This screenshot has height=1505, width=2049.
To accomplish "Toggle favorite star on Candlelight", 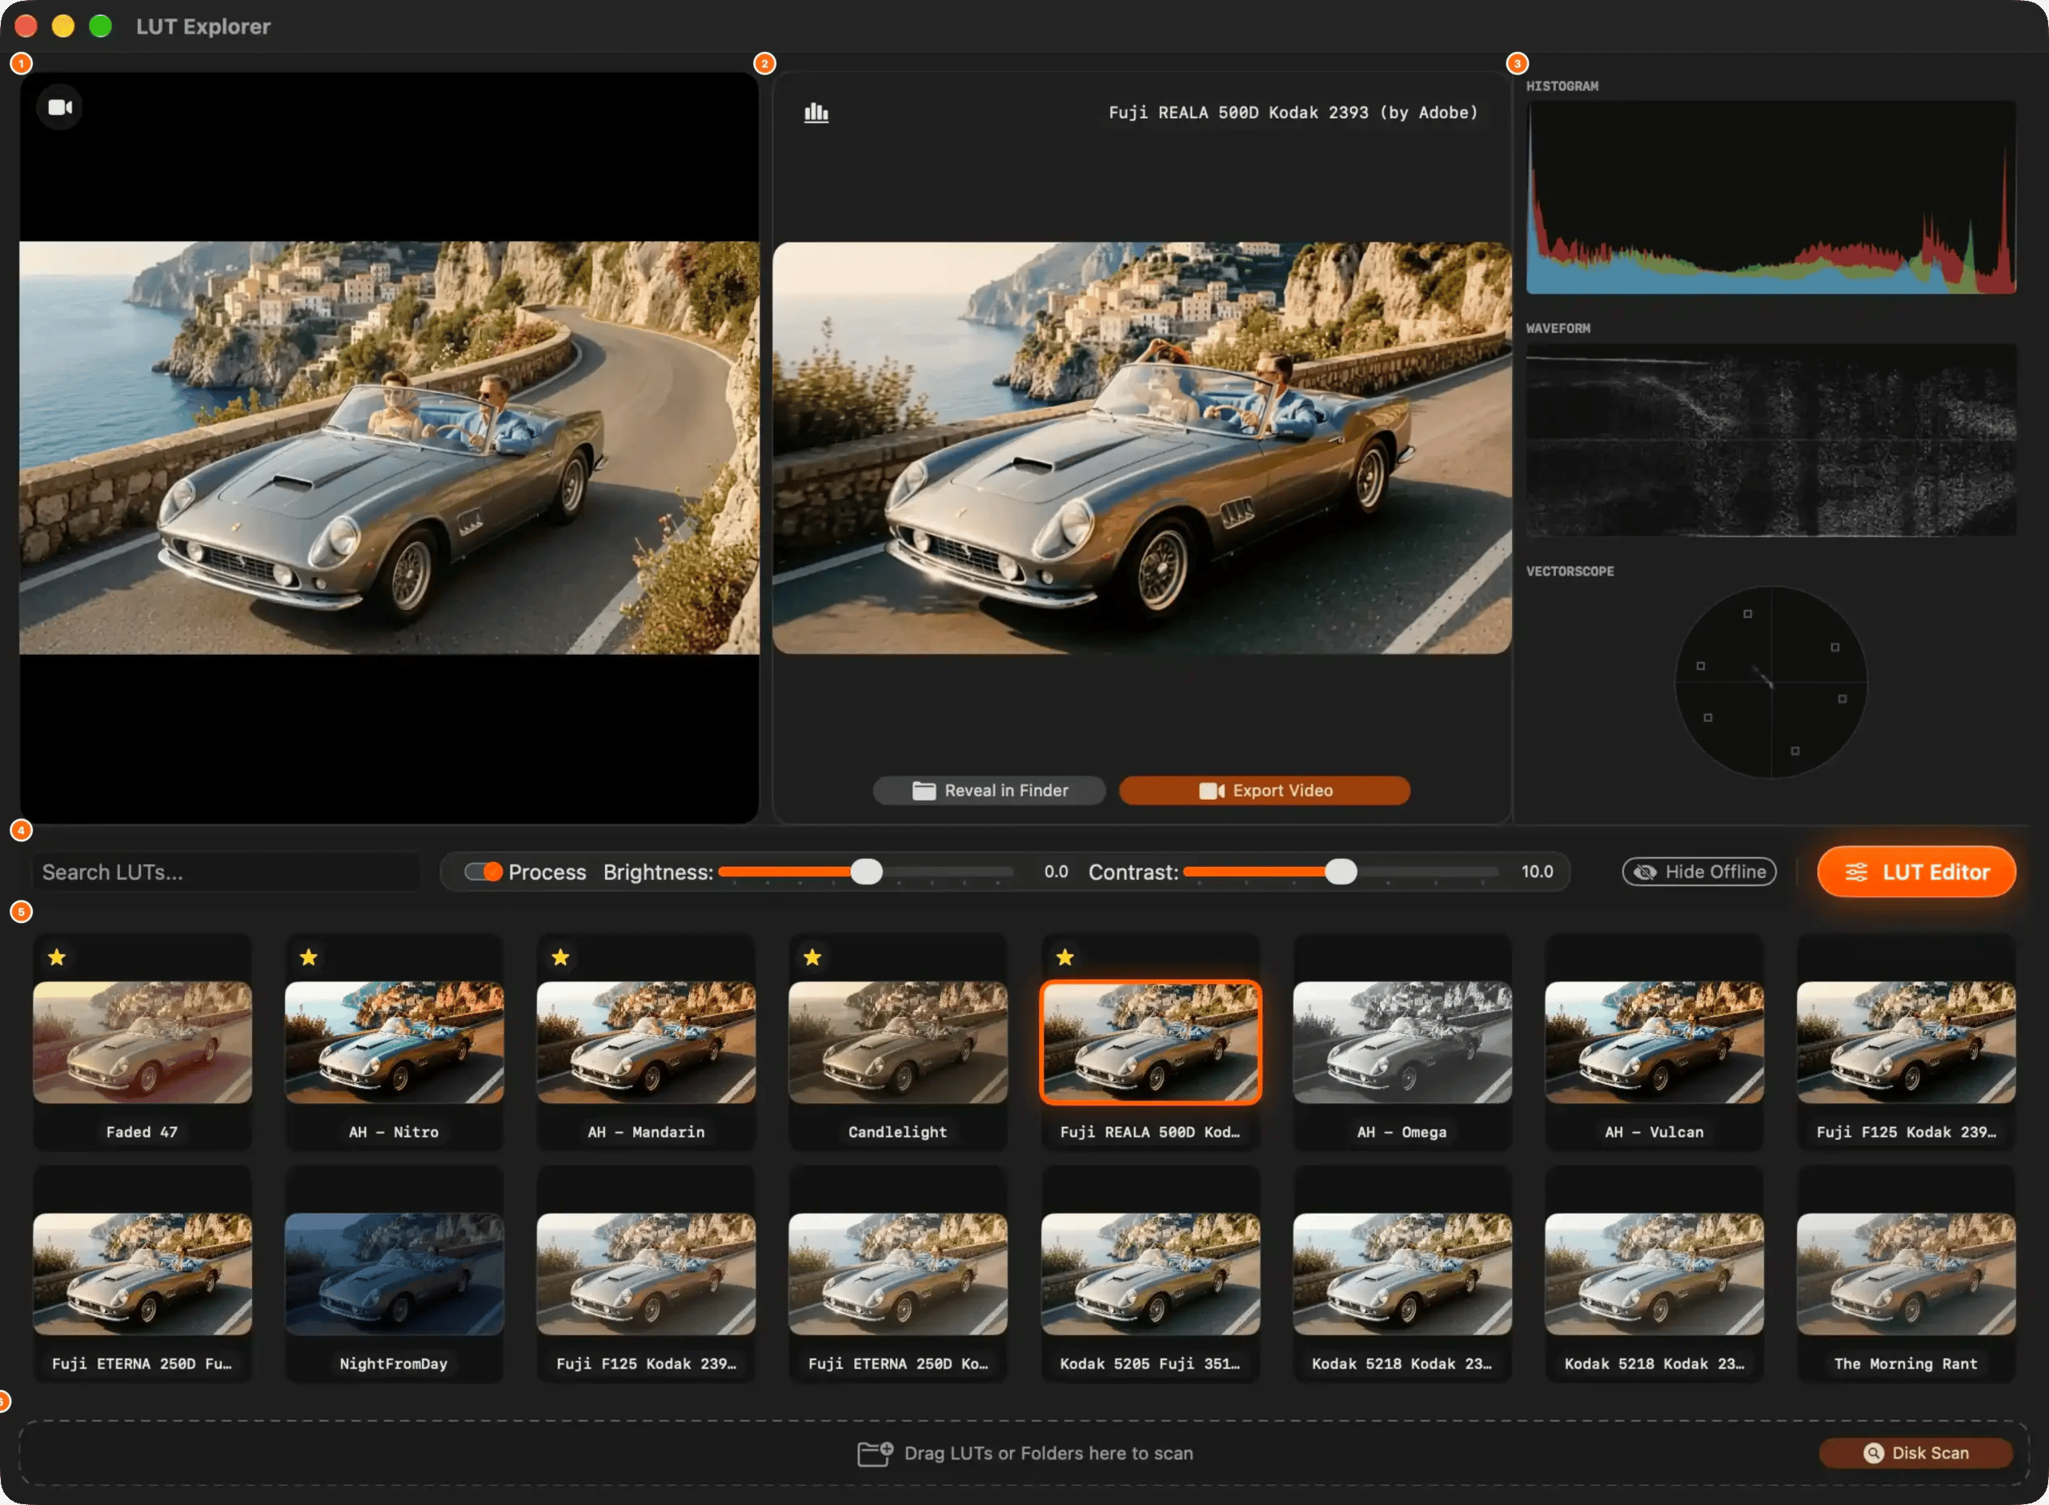I will point(812,957).
